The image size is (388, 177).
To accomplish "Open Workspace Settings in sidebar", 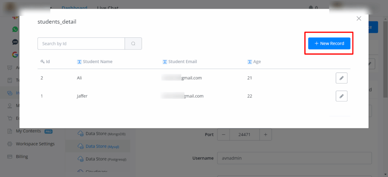I will tap(35, 144).
